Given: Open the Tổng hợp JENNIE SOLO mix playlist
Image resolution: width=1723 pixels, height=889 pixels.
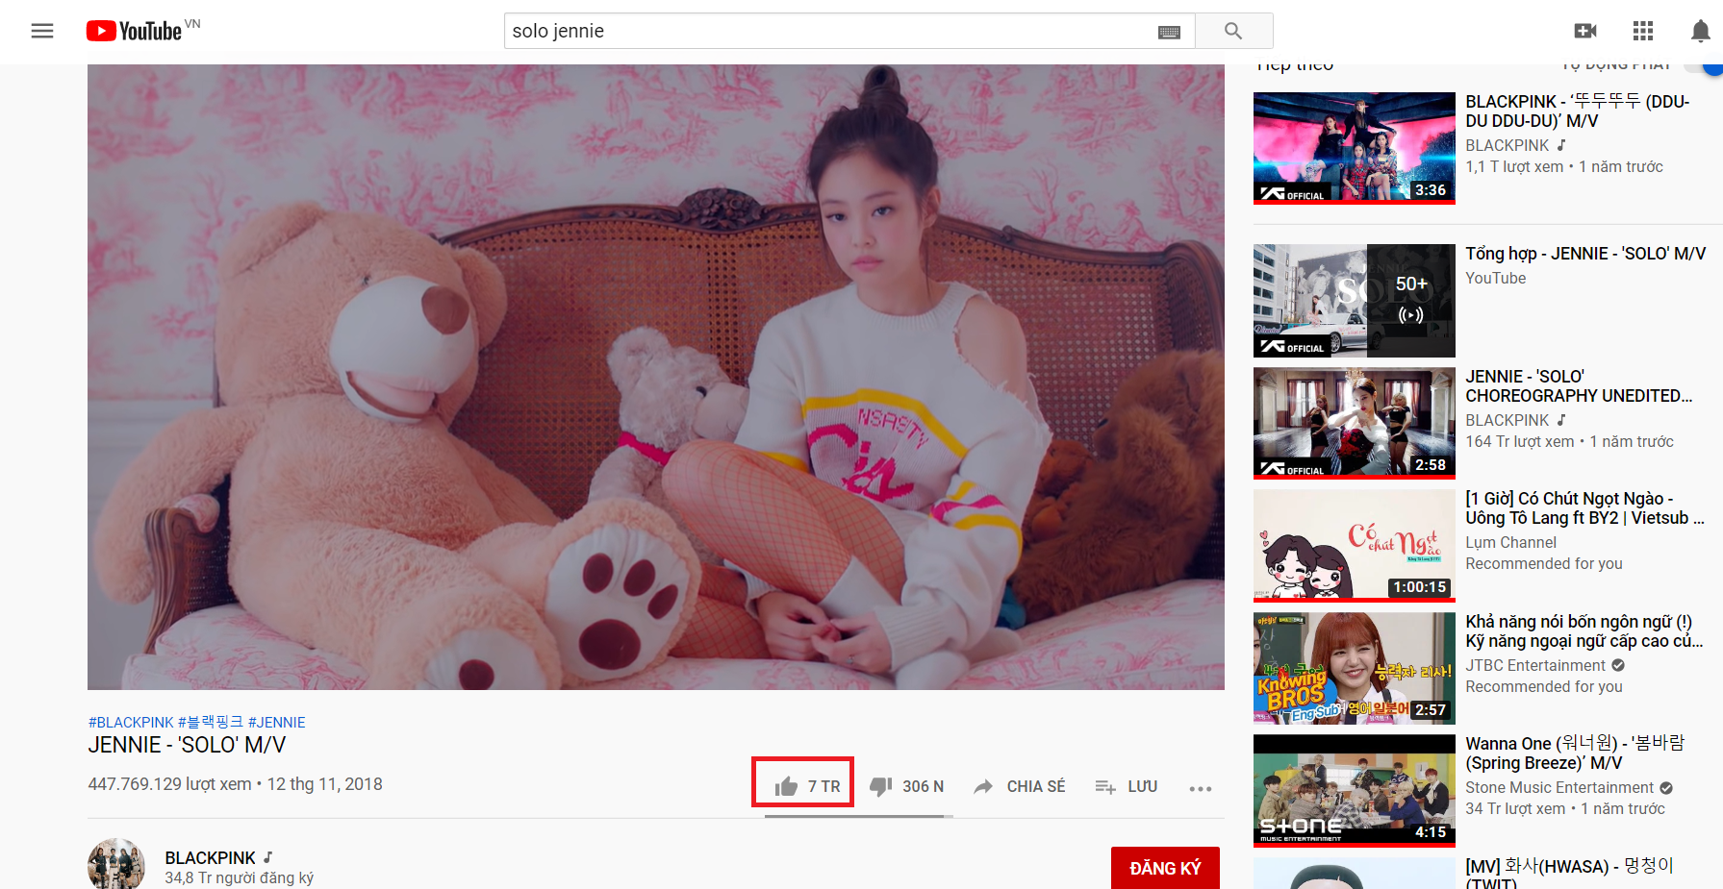Looking at the screenshot, I should point(1354,300).
